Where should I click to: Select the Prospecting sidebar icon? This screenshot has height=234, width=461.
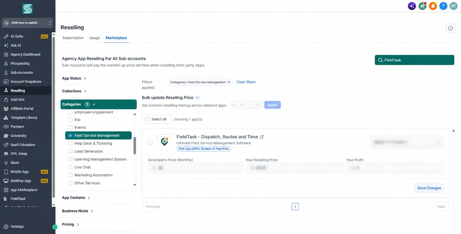(x=6, y=64)
